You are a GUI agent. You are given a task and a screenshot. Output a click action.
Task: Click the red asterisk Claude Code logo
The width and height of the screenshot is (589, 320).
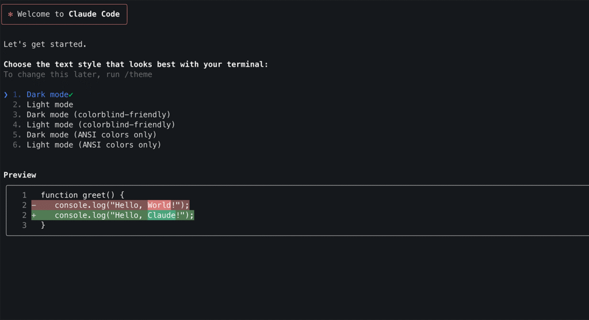pos(10,14)
